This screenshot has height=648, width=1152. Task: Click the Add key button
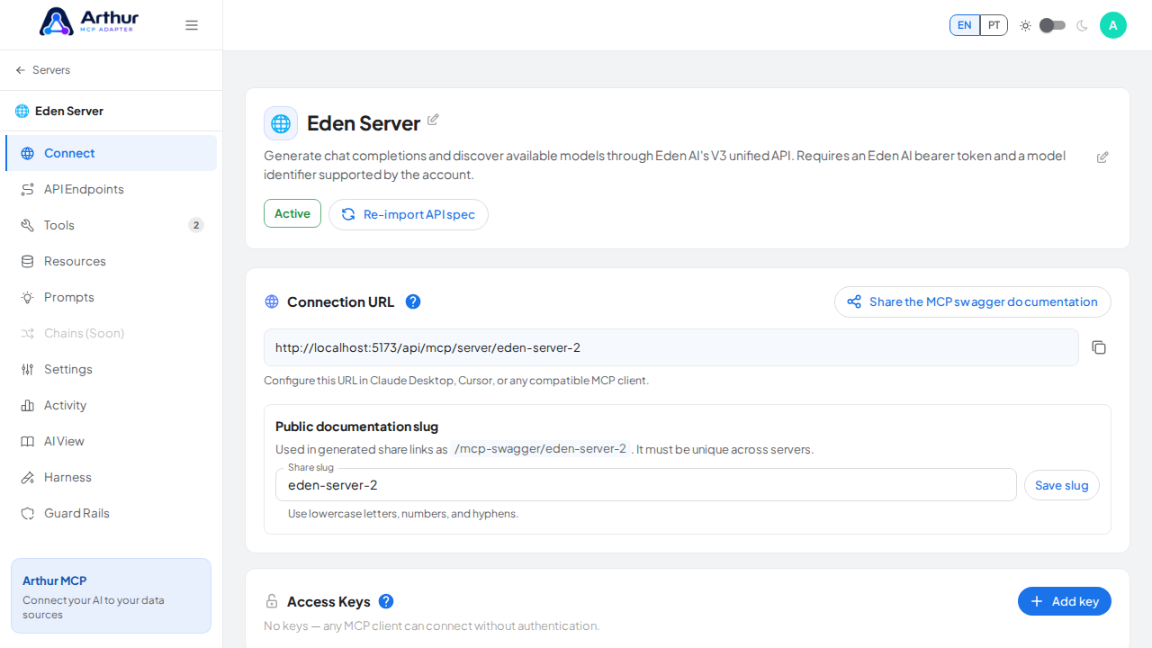(x=1065, y=601)
